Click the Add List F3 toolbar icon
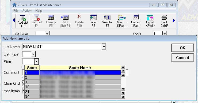This screenshot has height=103, width=198. (22, 21)
